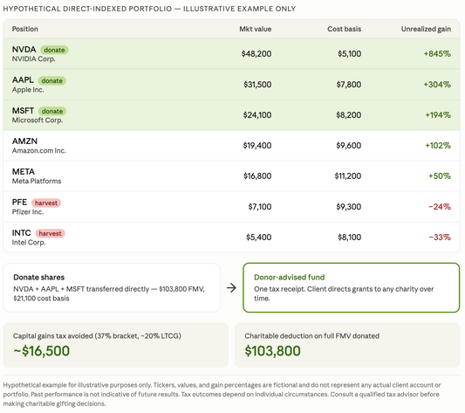Click the −24% unrealized loss
Image resolution: width=465 pixels, height=413 pixels.
coord(440,207)
